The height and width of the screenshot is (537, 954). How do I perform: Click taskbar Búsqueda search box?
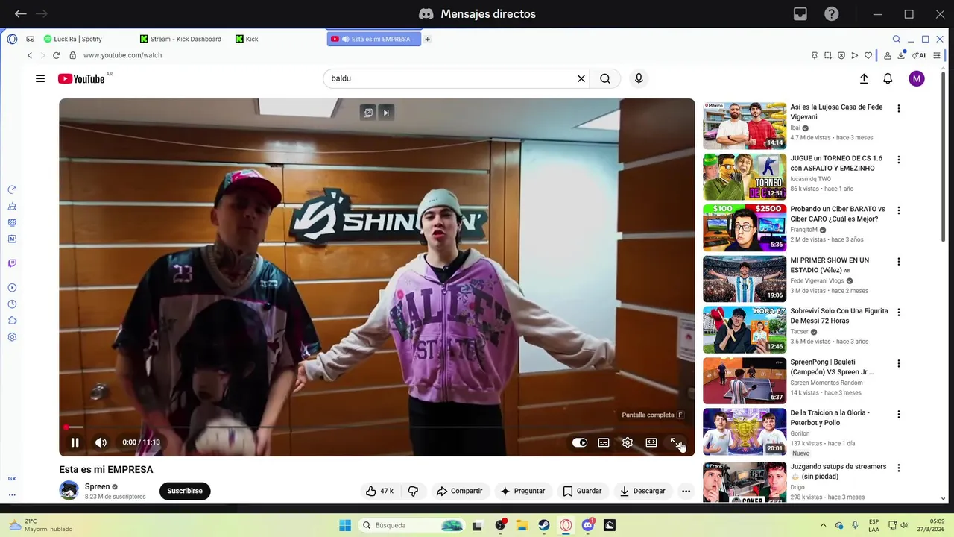411,525
